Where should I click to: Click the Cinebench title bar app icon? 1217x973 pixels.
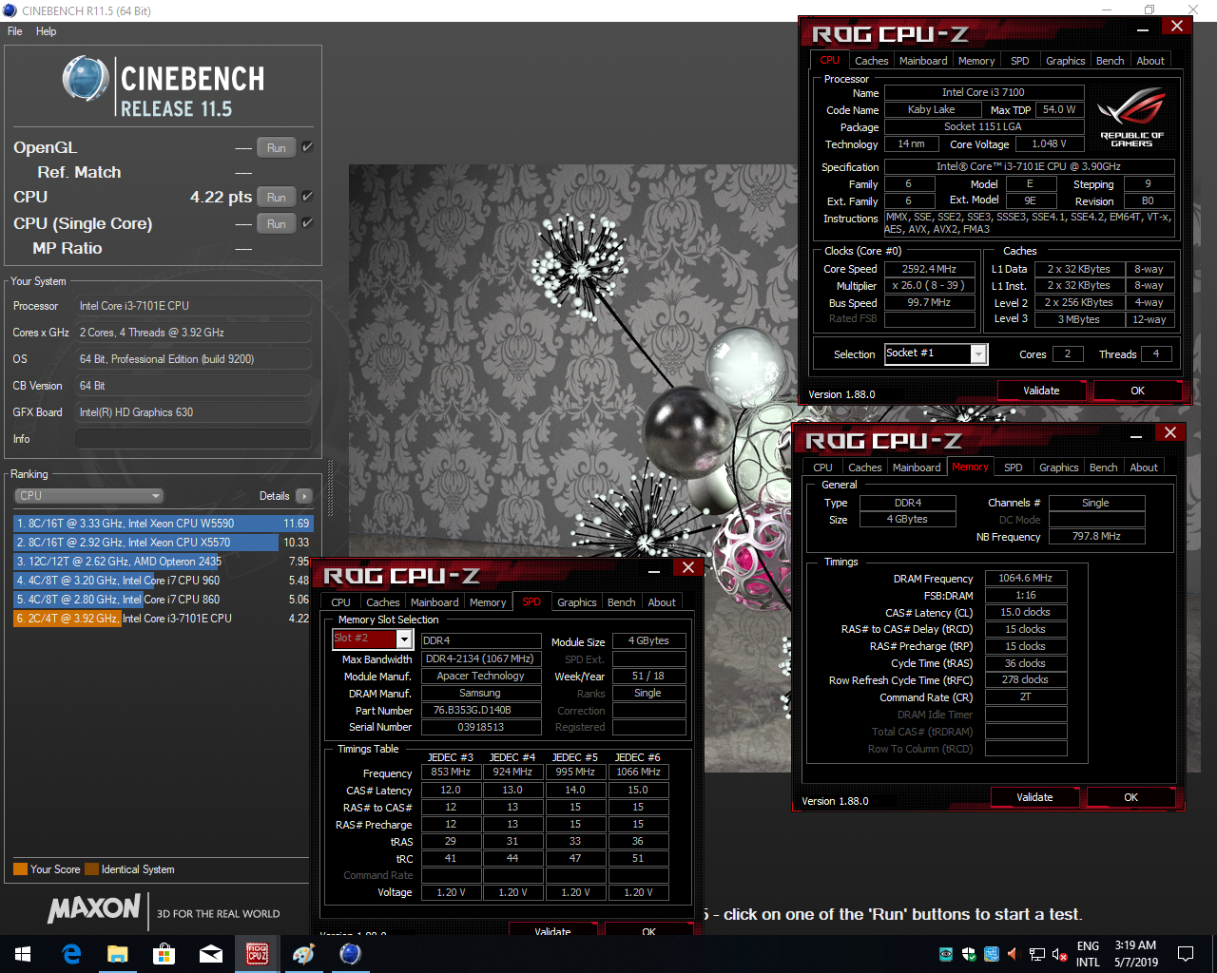pos(10,10)
